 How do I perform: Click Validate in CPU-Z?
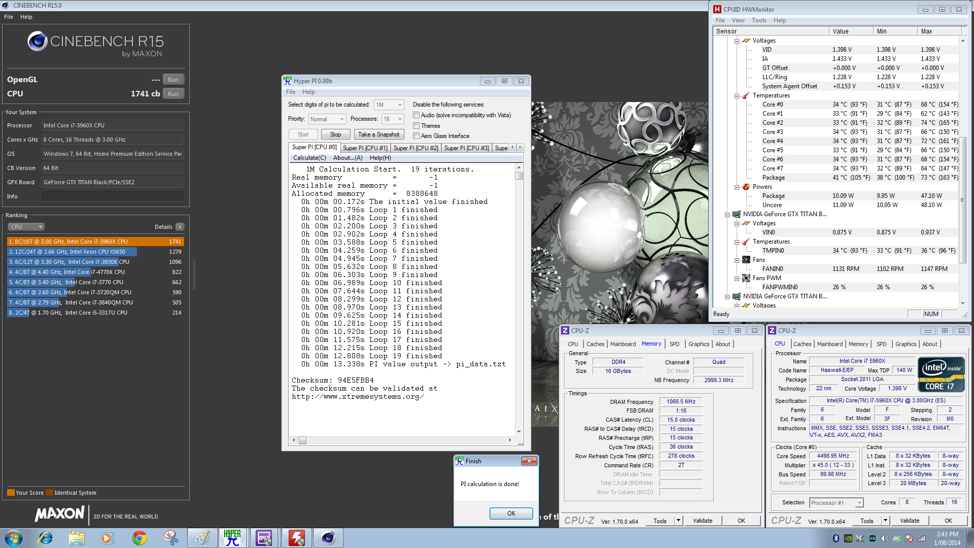point(703,520)
